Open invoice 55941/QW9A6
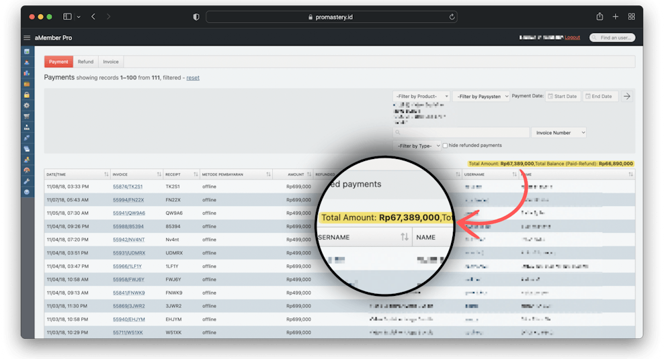This screenshot has height=359, width=664. 129,213
